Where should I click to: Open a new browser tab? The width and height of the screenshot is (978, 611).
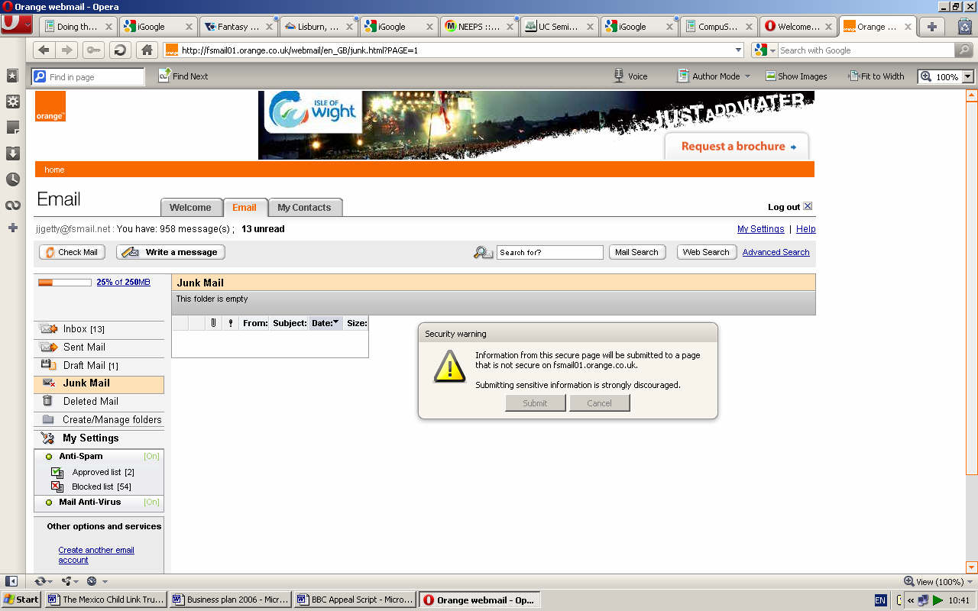(x=932, y=27)
